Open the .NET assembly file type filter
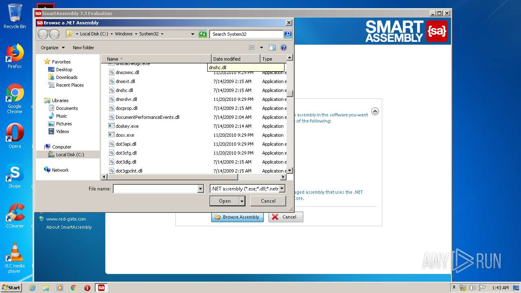The height and width of the screenshot is (293, 521). point(247,189)
